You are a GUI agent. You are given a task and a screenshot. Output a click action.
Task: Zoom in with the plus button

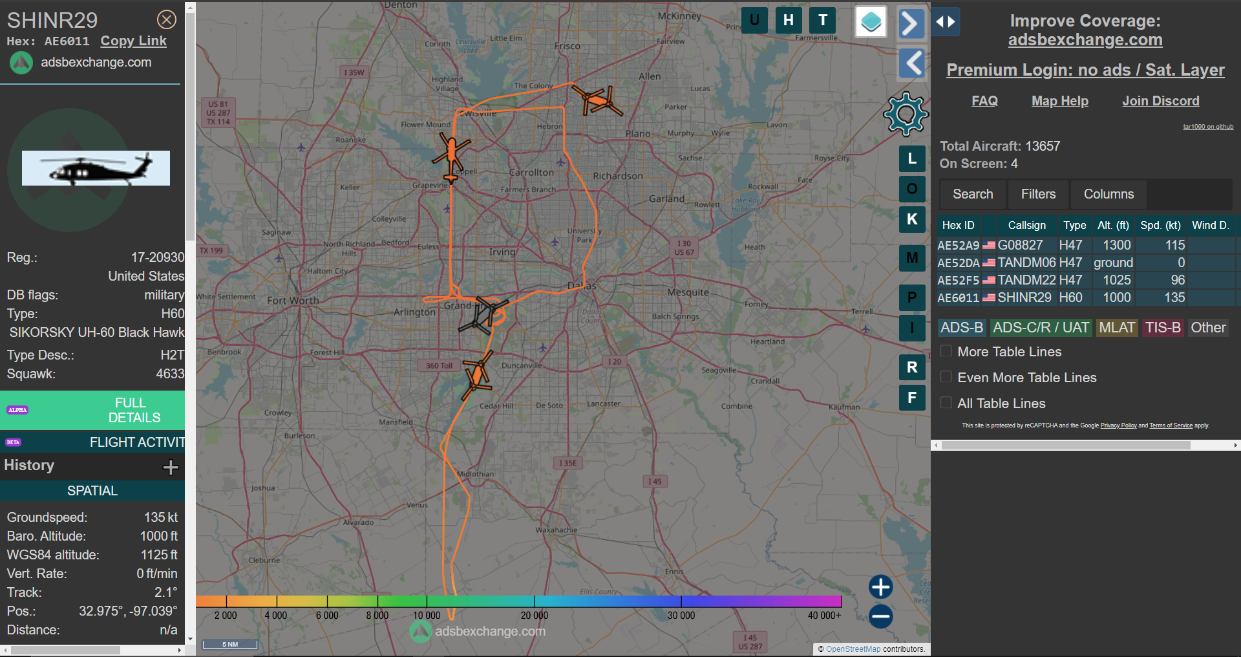880,587
